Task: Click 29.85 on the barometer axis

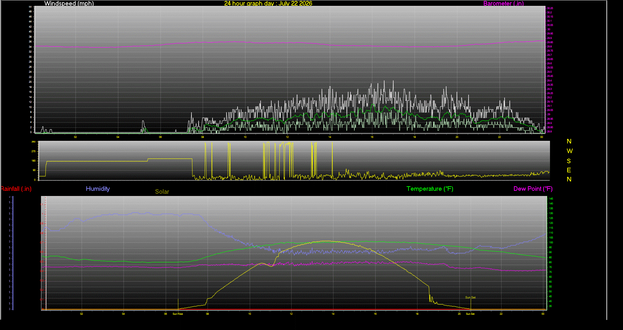Action: tap(550, 42)
